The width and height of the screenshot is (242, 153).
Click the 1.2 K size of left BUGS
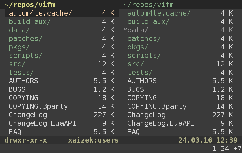pyautogui.click(x=104, y=89)
